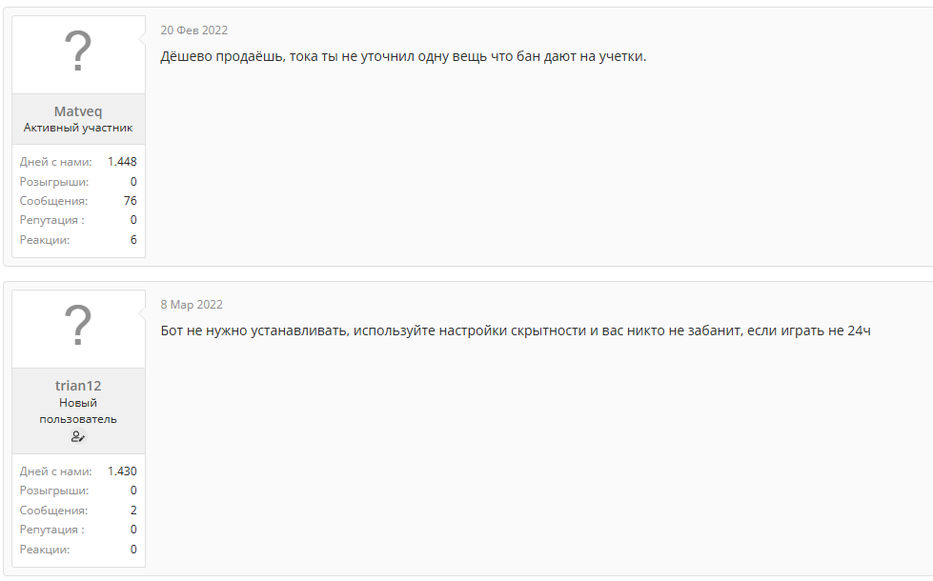
Task: Click the post date 20 Фев 2022
Action: [x=194, y=30]
